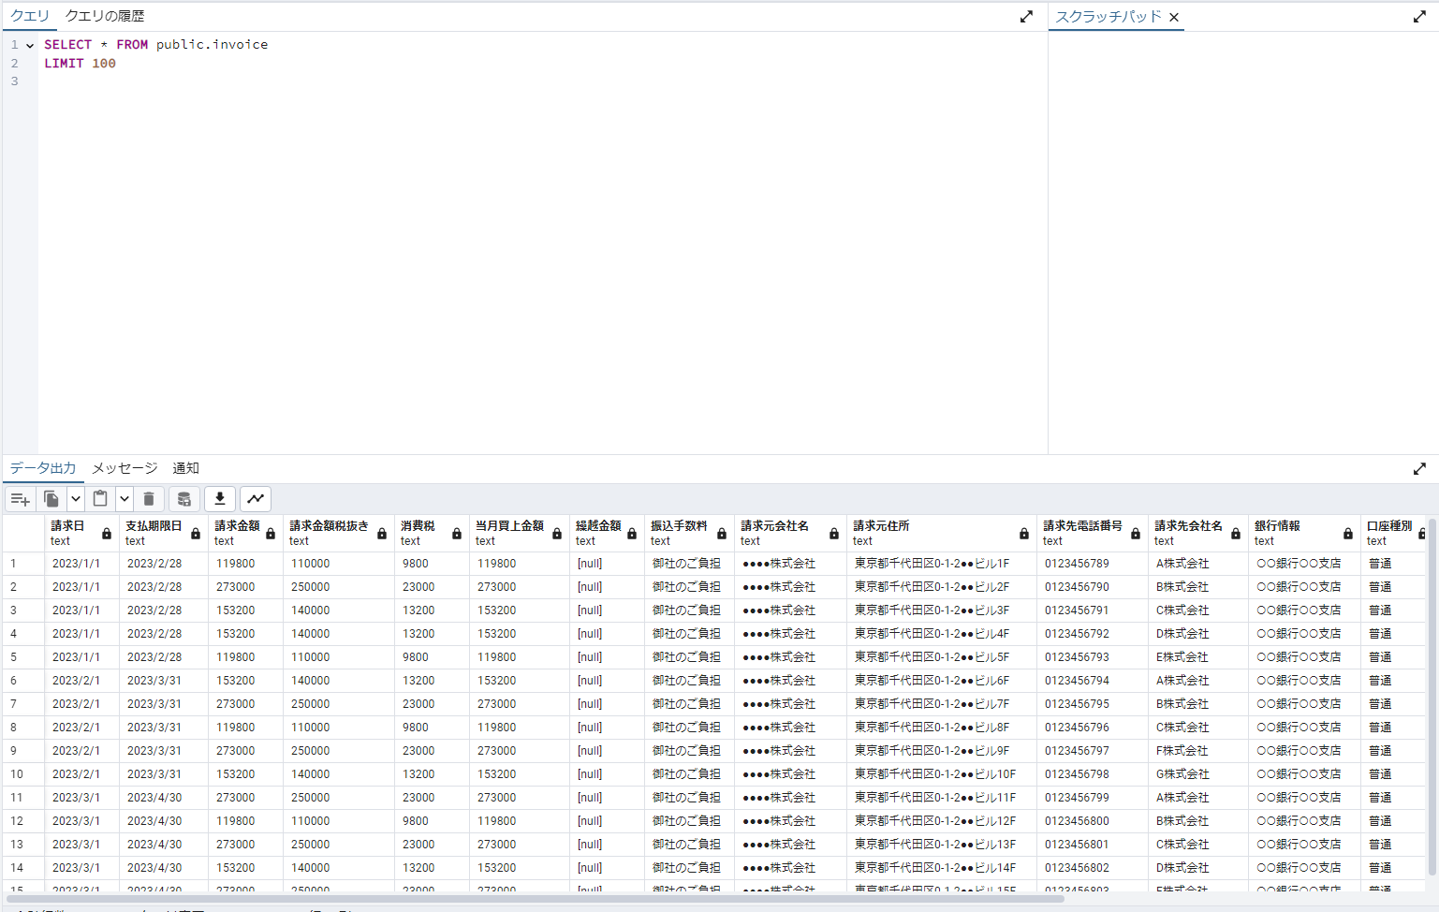This screenshot has height=912, width=1439.
Task: Close the スクラッチパッド tab
Action: click(x=1173, y=16)
